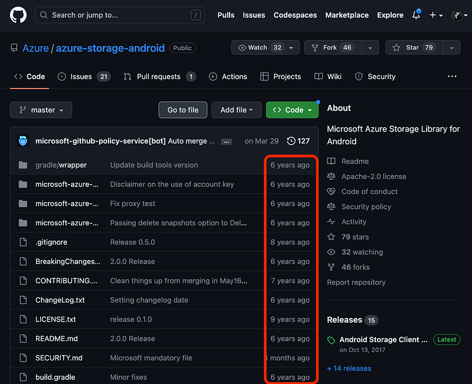472x384 pixels.
Task: Open the plus create-new dropdown
Action: point(435,15)
